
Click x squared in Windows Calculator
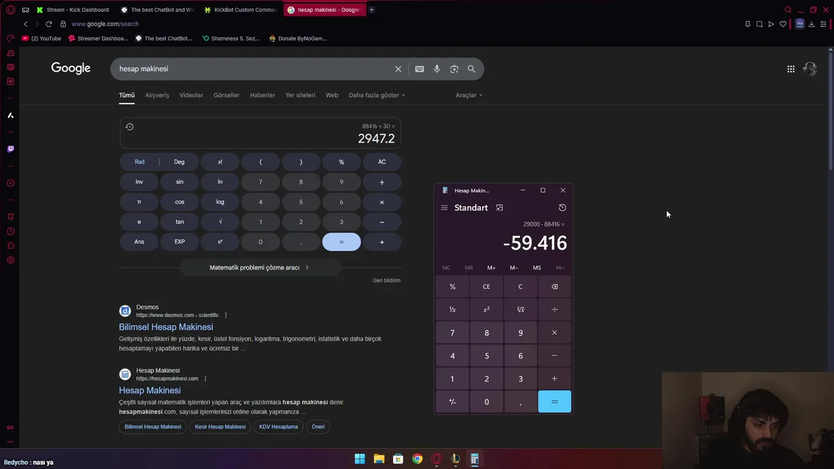click(x=486, y=309)
